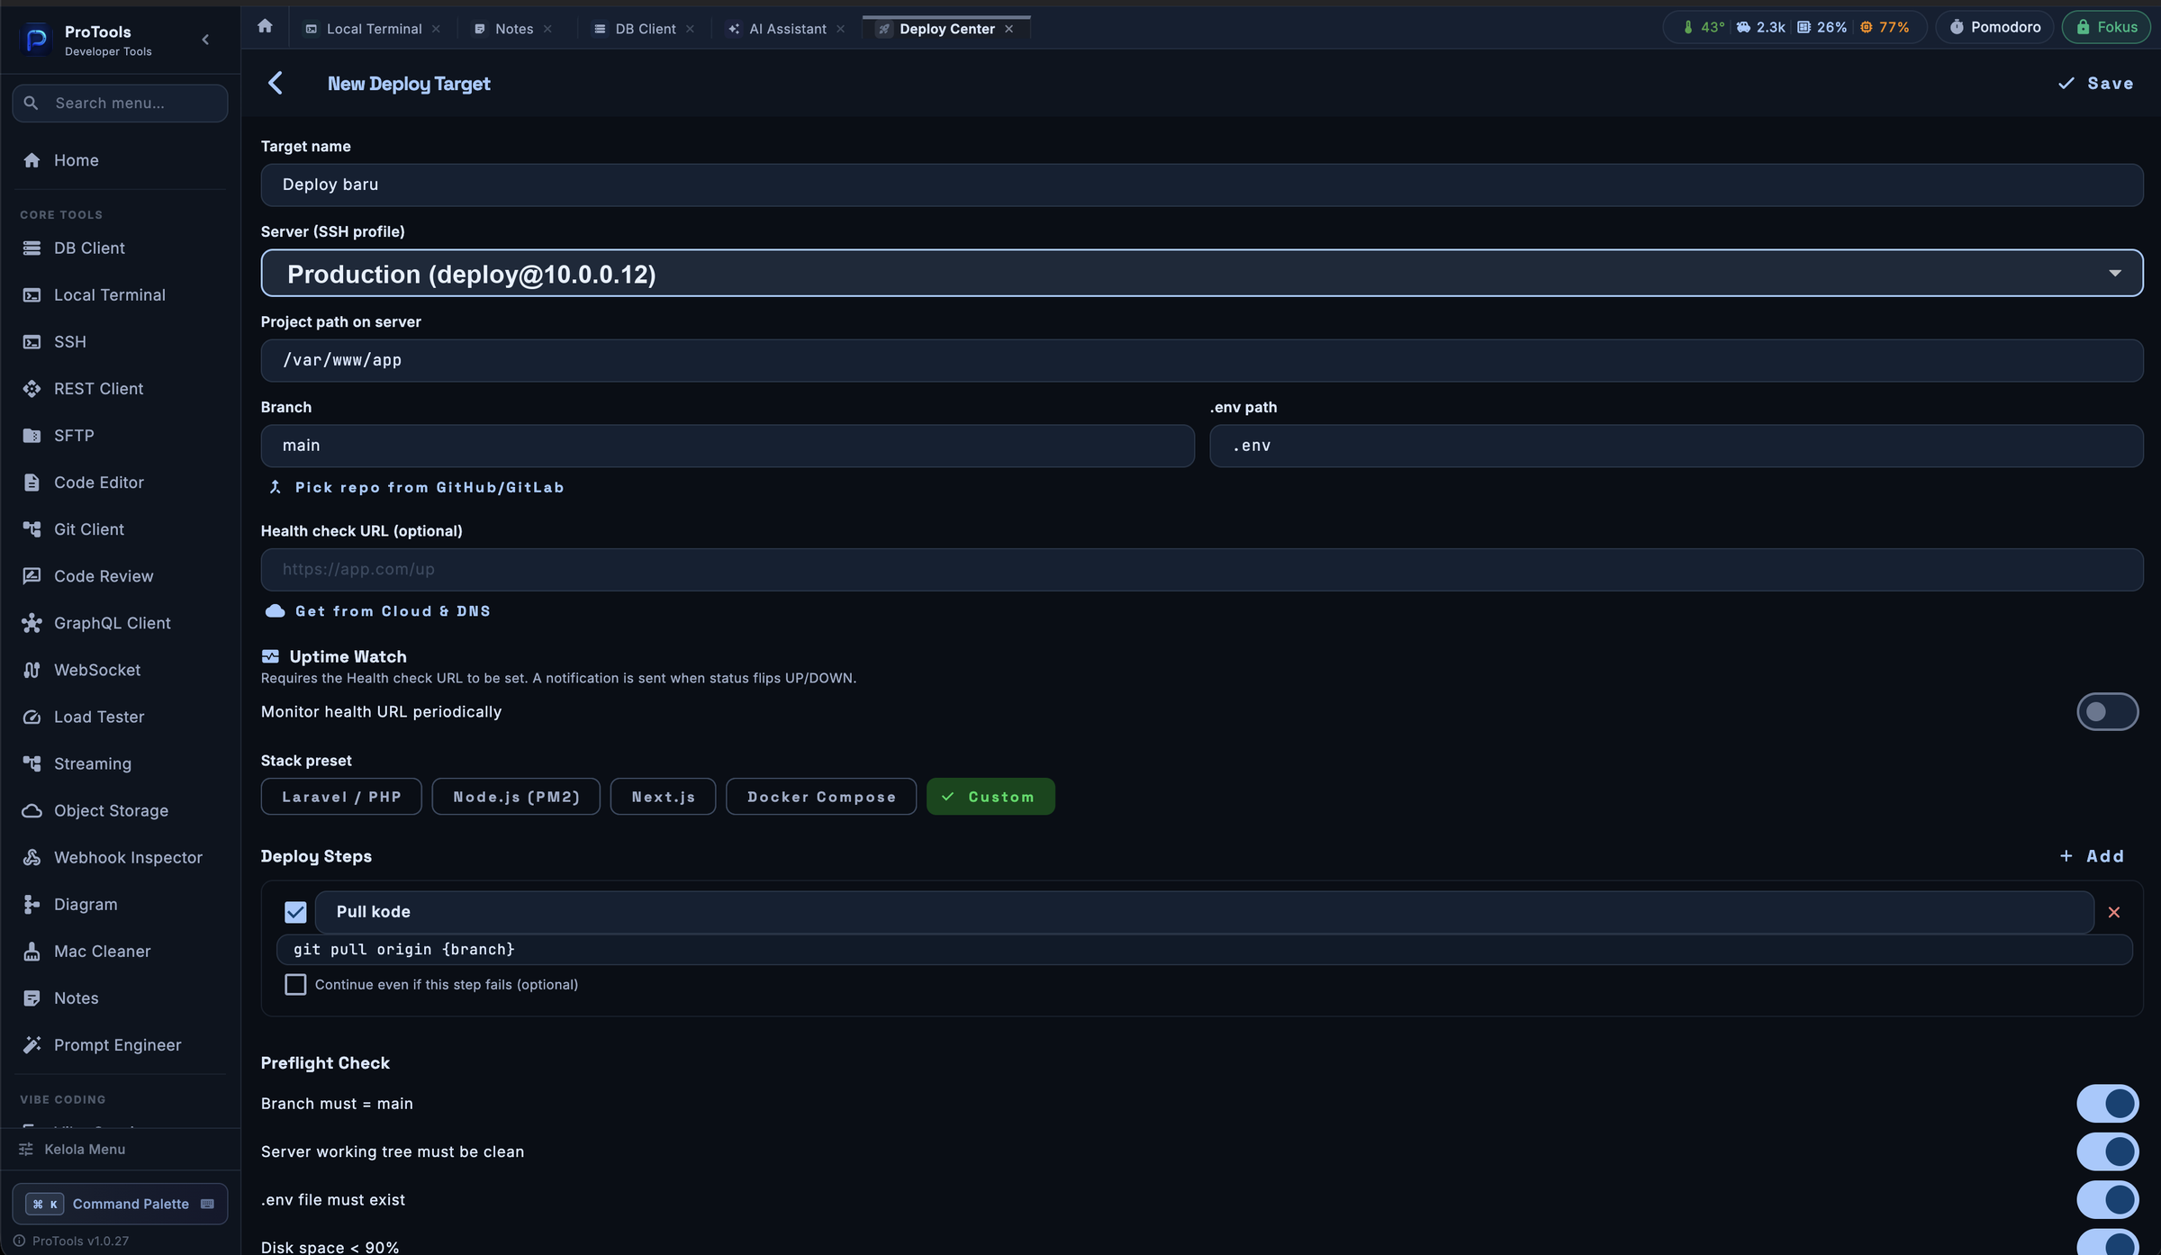Click the Branch input field
Image resolution: width=2161 pixels, height=1255 pixels.
click(x=728, y=446)
